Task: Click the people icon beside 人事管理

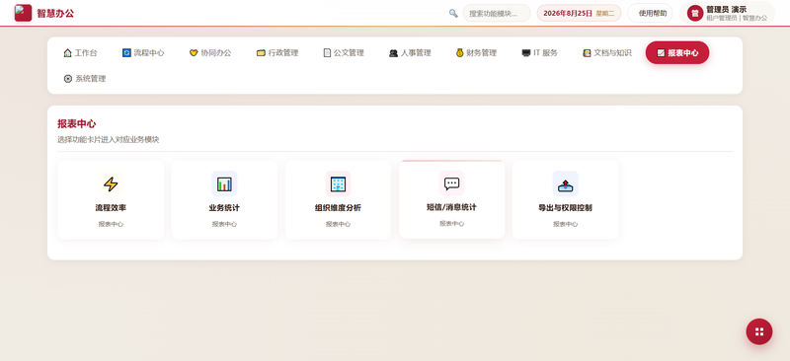Action: coord(393,53)
